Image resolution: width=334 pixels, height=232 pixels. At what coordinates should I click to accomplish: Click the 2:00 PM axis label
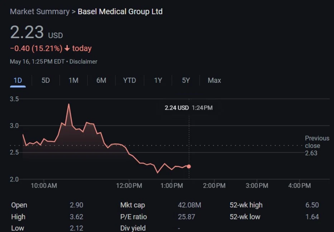[214, 185]
